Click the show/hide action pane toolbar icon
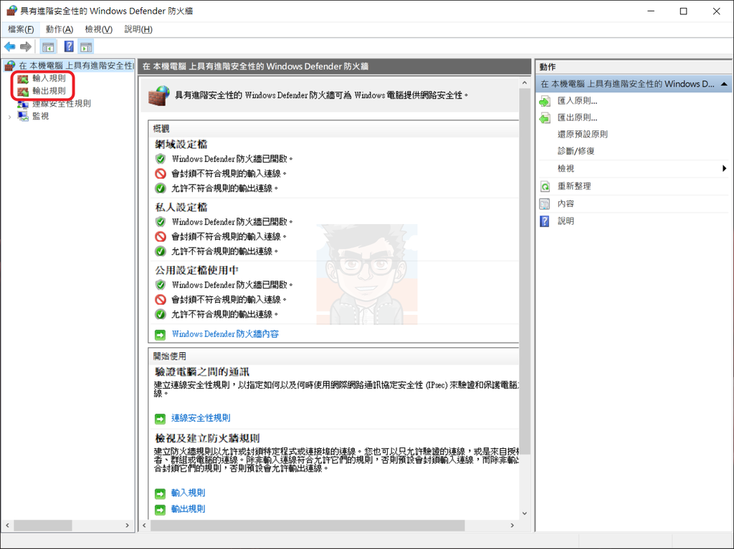The width and height of the screenshot is (734, 549). (x=86, y=46)
